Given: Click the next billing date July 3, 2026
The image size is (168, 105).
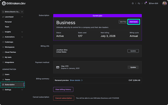Looking at the screenshot, I should click(108, 36).
